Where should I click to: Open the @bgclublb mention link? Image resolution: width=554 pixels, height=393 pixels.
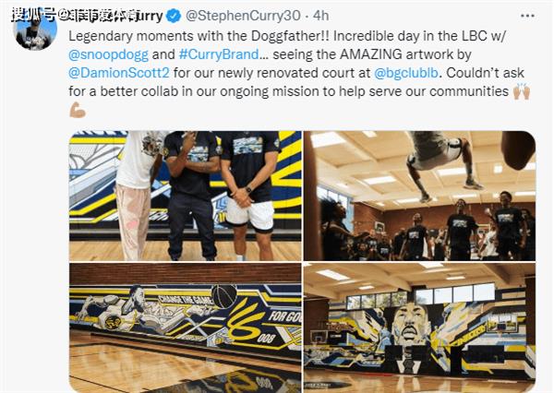pyautogui.click(x=406, y=73)
